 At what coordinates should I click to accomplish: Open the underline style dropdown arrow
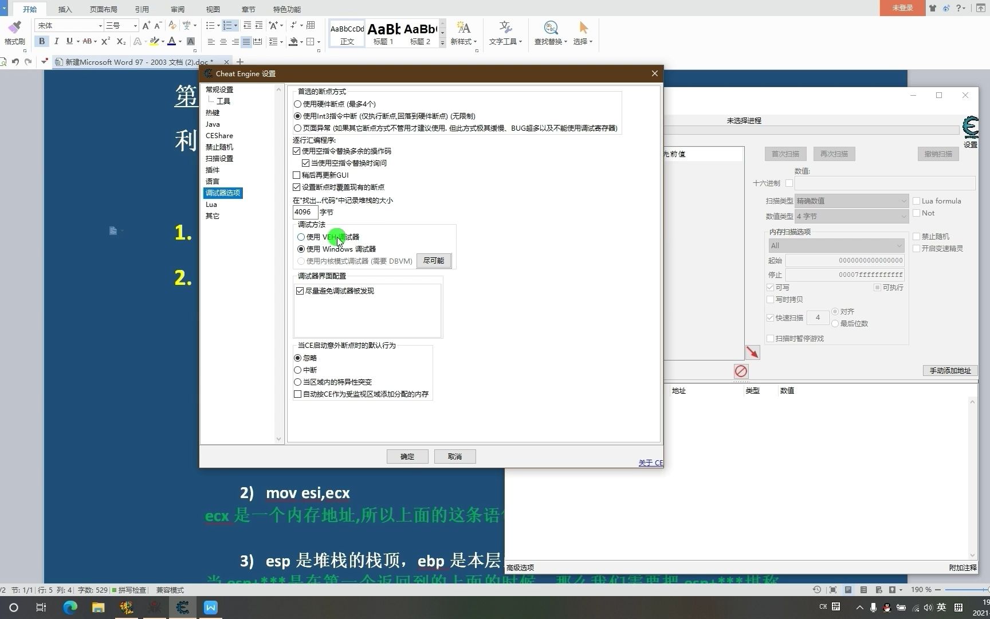coord(77,41)
